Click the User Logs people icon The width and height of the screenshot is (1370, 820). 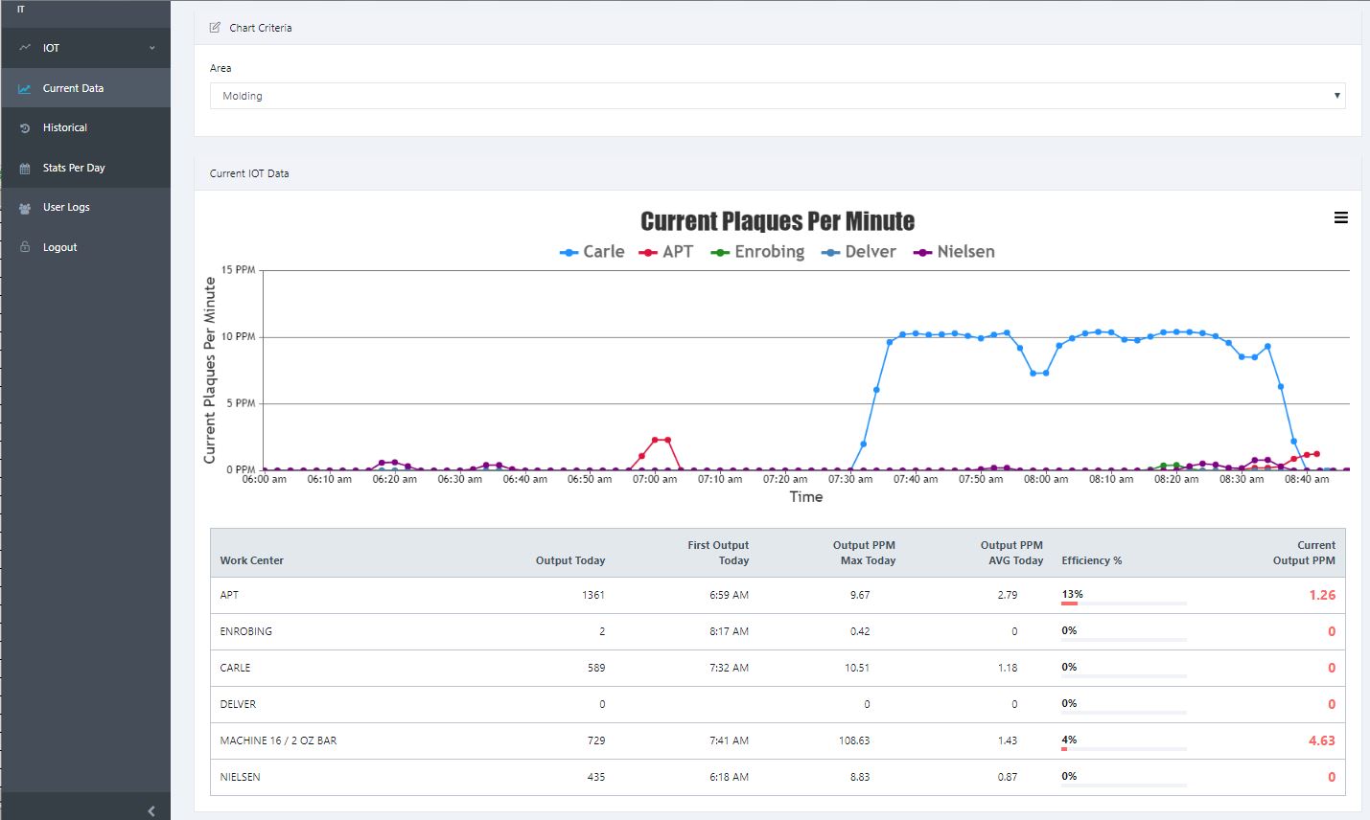tap(25, 208)
